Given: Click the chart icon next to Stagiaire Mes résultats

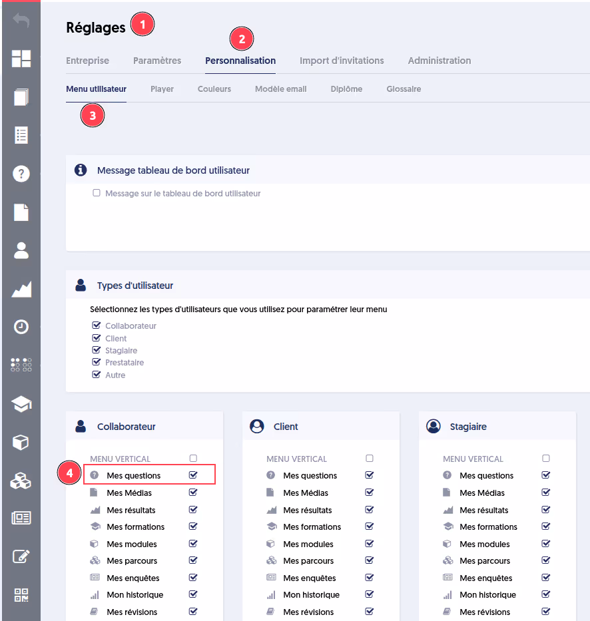Looking at the screenshot, I should tap(447, 510).
